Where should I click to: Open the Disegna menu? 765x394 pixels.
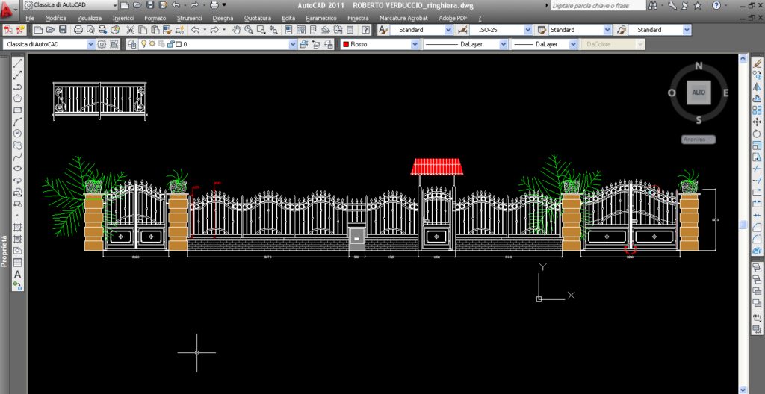click(x=223, y=18)
